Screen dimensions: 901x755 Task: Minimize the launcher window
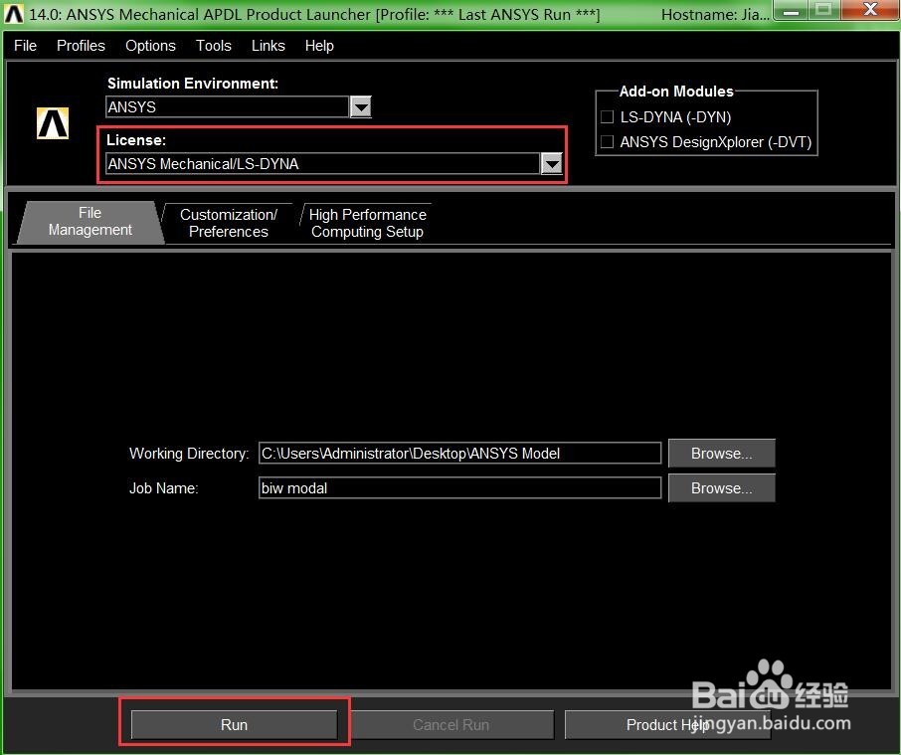pos(792,10)
